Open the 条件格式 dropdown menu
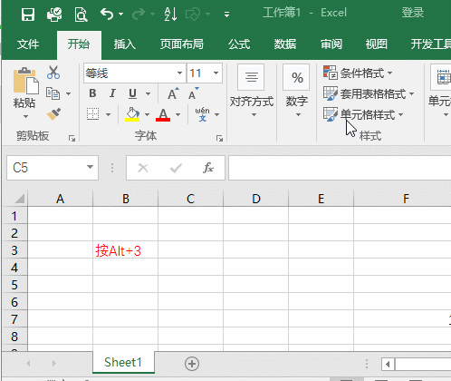451x381 pixels. click(x=358, y=73)
